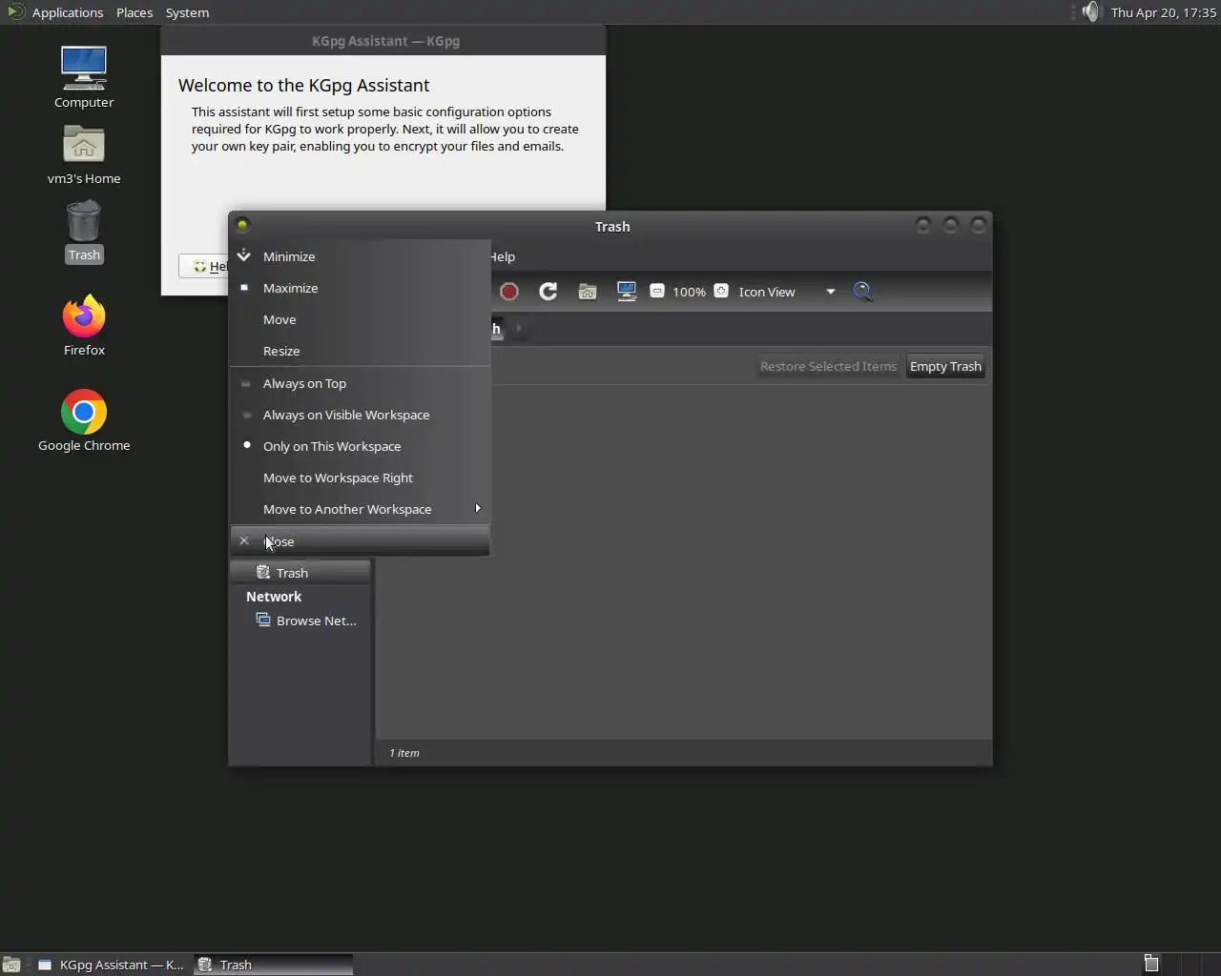Select Only on This Workspace
Viewport: 1221px width, 976px height.
coord(361,446)
